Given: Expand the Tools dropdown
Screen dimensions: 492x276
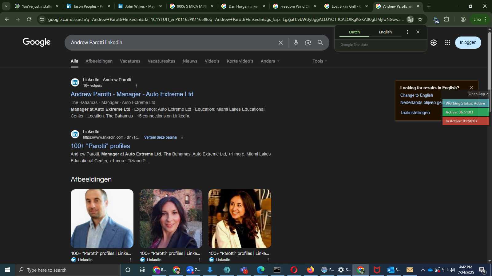Looking at the screenshot, I should point(320,61).
